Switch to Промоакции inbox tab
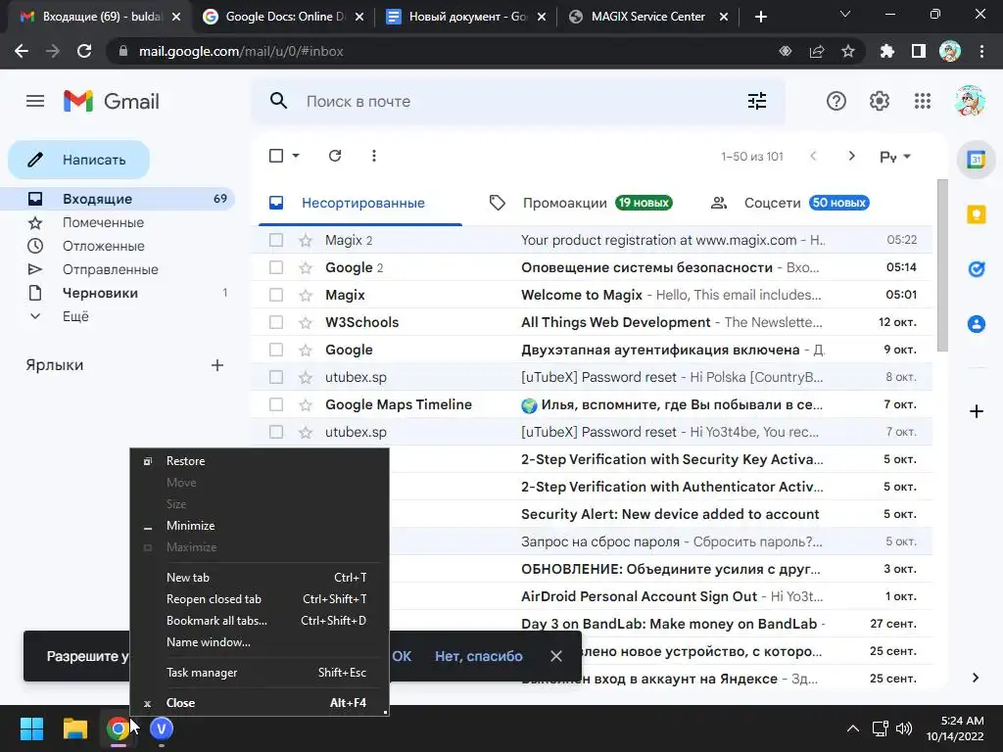The width and height of the screenshot is (1003, 752). (580, 203)
